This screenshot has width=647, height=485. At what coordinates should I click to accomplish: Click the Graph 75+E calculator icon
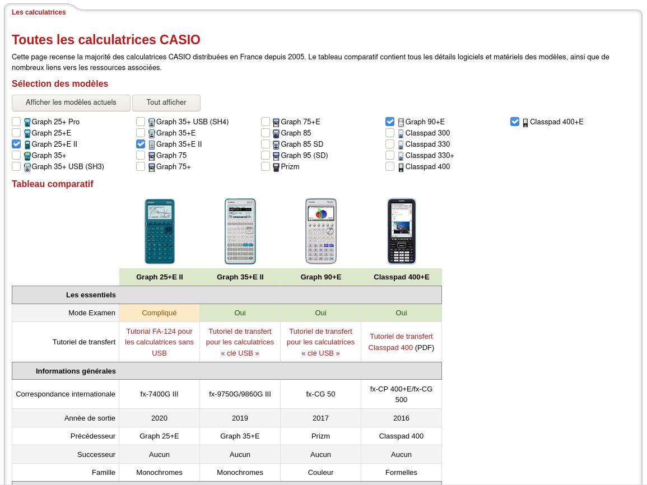point(277,123)
